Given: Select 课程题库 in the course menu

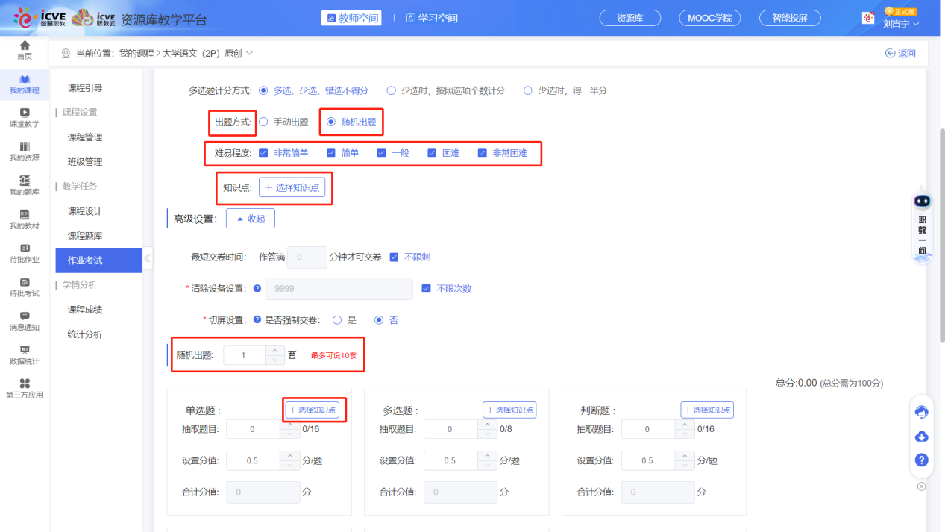Looking at the screenshot, I should (86, 236).
